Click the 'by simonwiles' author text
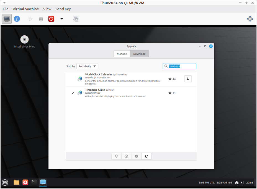The width and height of the screenshot is (257, 189). 120,75
